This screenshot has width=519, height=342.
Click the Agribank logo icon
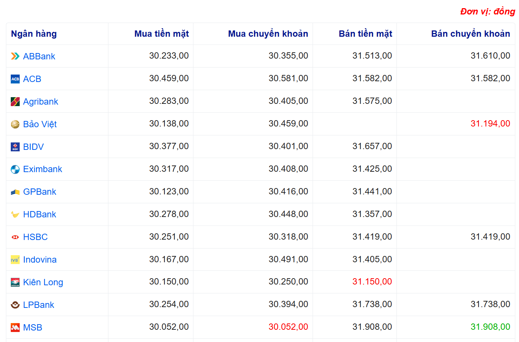pos(15,102)
